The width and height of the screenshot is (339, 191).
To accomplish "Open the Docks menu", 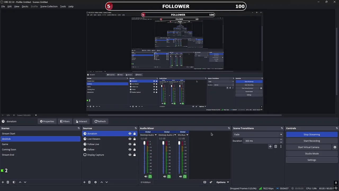I will (x=25, y=6).
